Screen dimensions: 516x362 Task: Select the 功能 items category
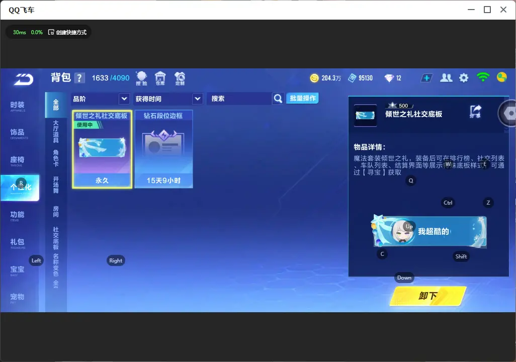[18, 216]
